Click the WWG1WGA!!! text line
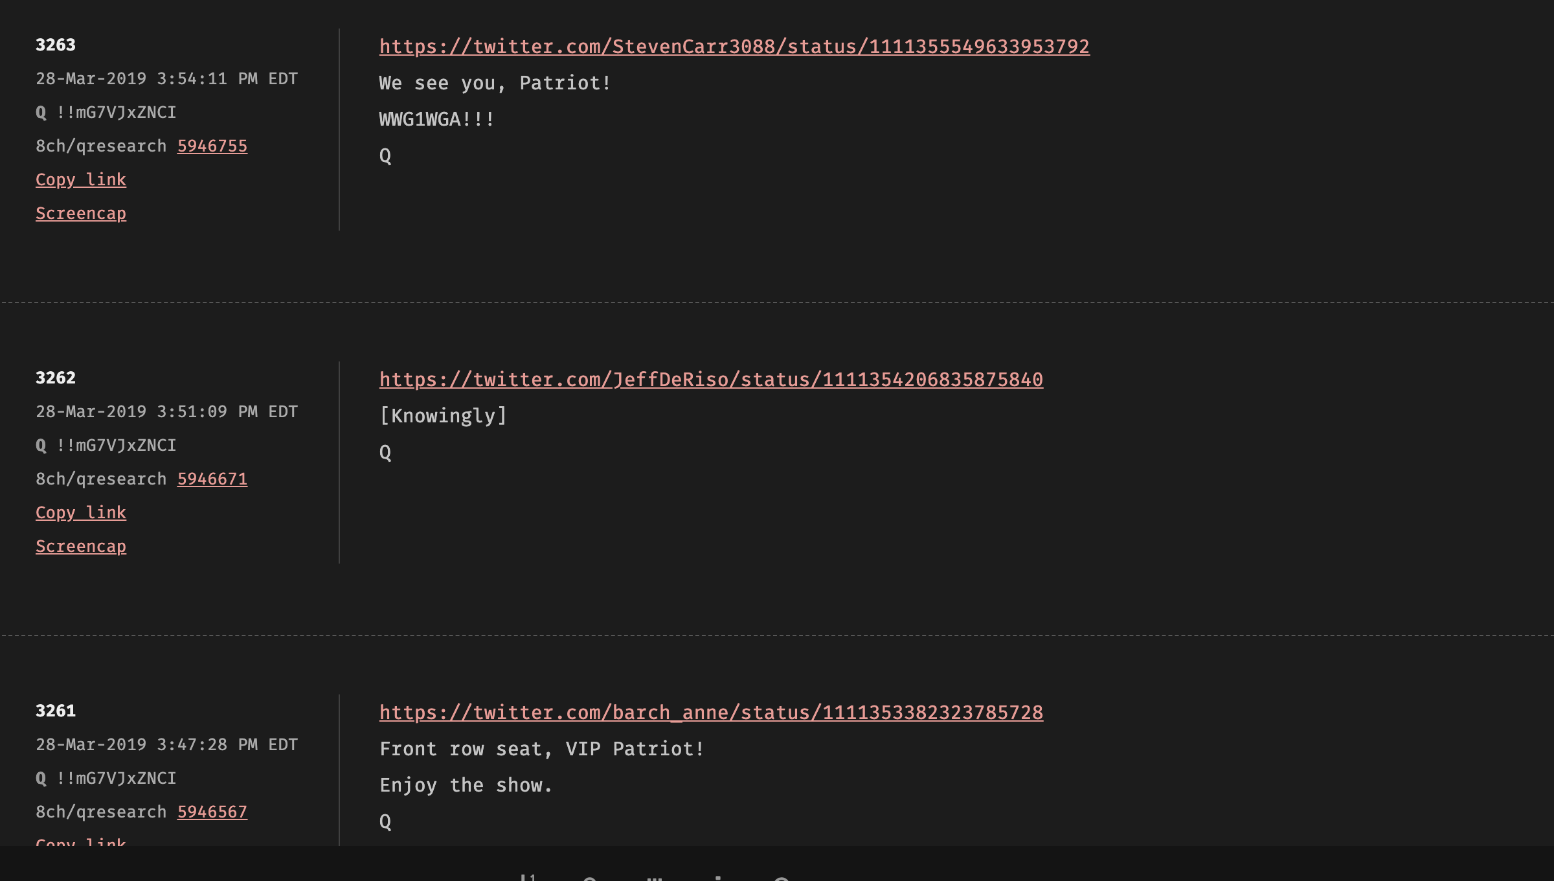 pos(437,119)
